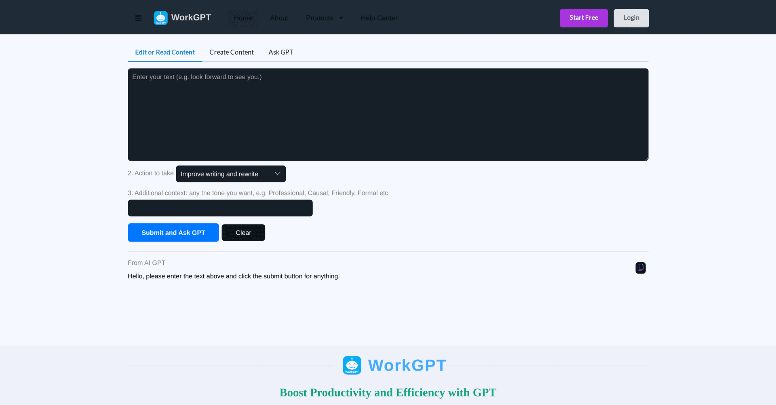Screen dimensions: 776x405
Task: Click the Clear button
Action: [x=243, y=233]
